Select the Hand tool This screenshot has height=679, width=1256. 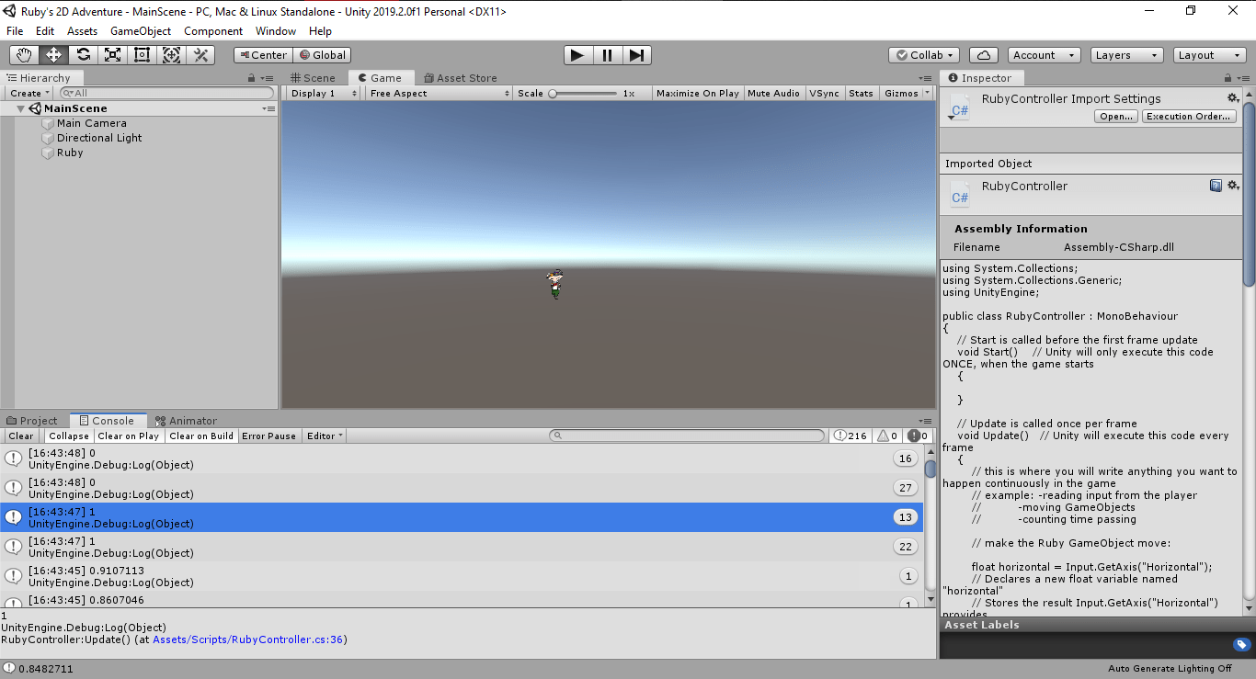pyautogui.click(x=24, y=55)
